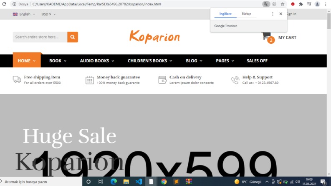This screenshot has width=331, height=186.
Task: Open the media control playlist icon
Action: [309, 4]
